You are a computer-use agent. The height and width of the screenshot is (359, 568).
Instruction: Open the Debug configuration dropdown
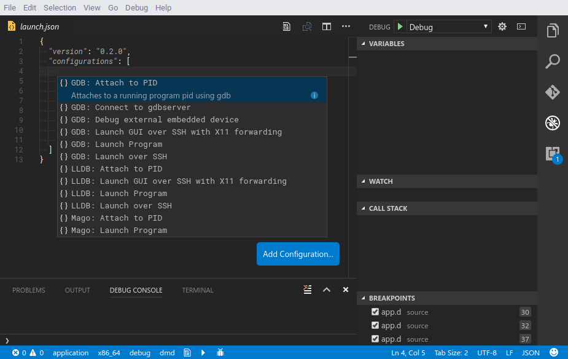point(448,27)
